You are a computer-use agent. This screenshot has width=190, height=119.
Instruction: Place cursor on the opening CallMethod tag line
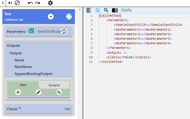110,16
